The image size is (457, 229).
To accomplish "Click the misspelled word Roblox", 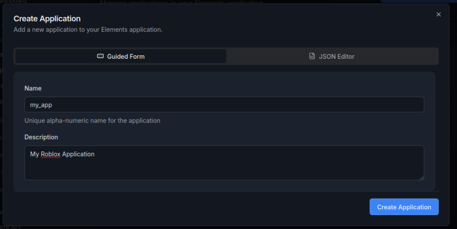I will (x=50, y=154).
